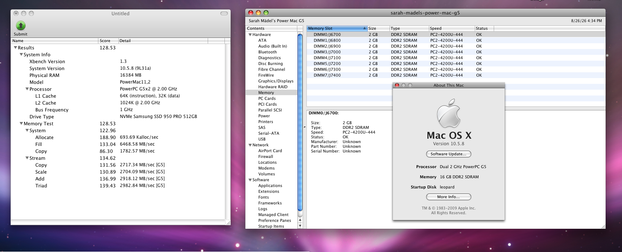622x252 pixels.
Task: Click the toolbar toggle pill in the Untitled window
Action: [224, 13]
